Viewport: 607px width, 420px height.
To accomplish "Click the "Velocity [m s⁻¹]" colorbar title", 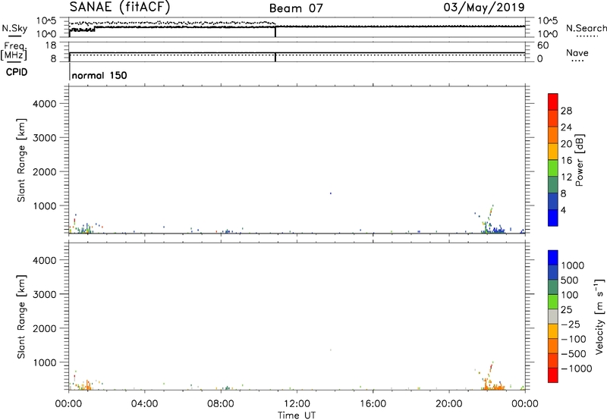I will pyautogui.click(x=599, y=316).
